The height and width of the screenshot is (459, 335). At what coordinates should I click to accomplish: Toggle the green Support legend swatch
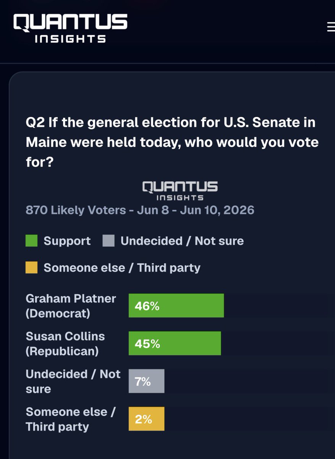[x=31, y=241]
